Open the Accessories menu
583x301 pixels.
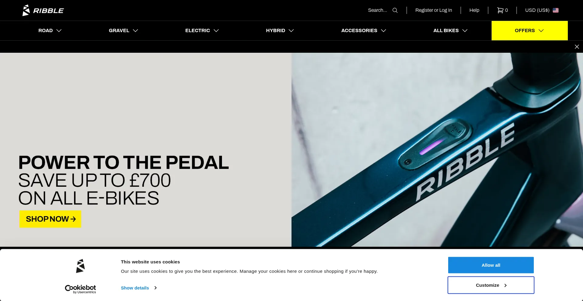click(363, 31)
